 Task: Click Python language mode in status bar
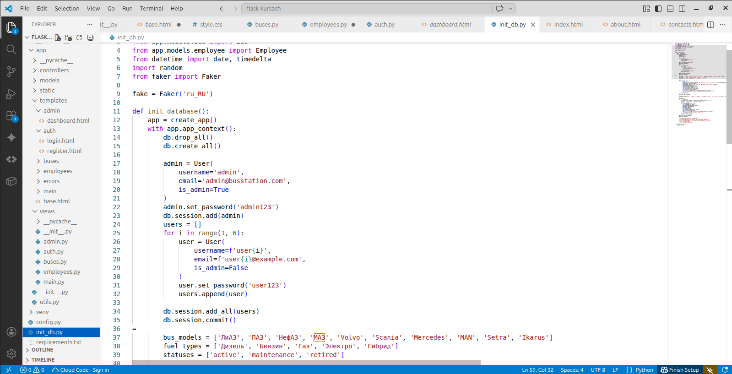[644, 370]
